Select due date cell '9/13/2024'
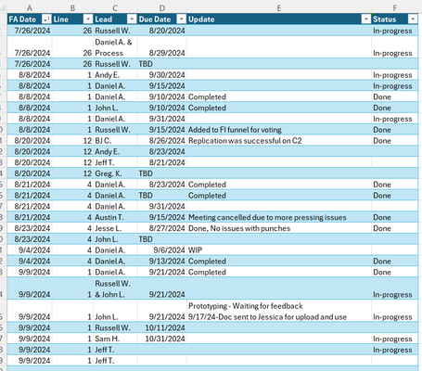Image resolution: width=422 pixels, height=371 pixels. 162,262
